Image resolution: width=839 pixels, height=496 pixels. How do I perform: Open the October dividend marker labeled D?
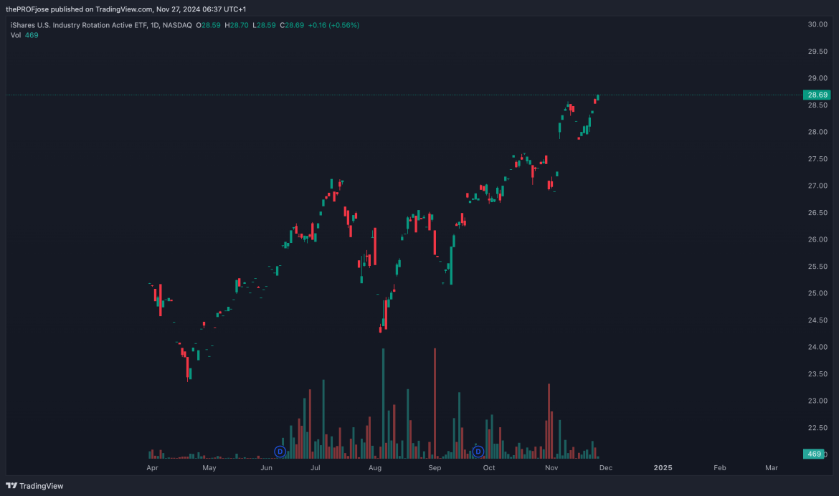478,451
